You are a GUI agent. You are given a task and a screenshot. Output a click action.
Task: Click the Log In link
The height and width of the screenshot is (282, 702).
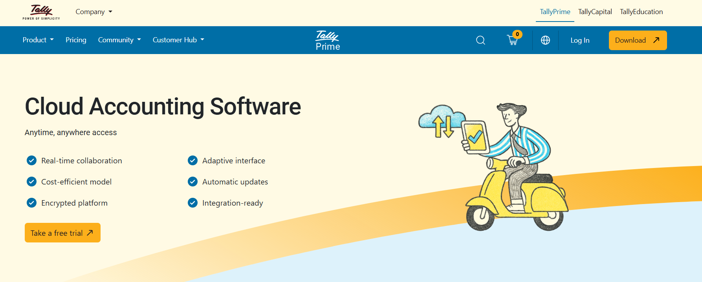580,40
